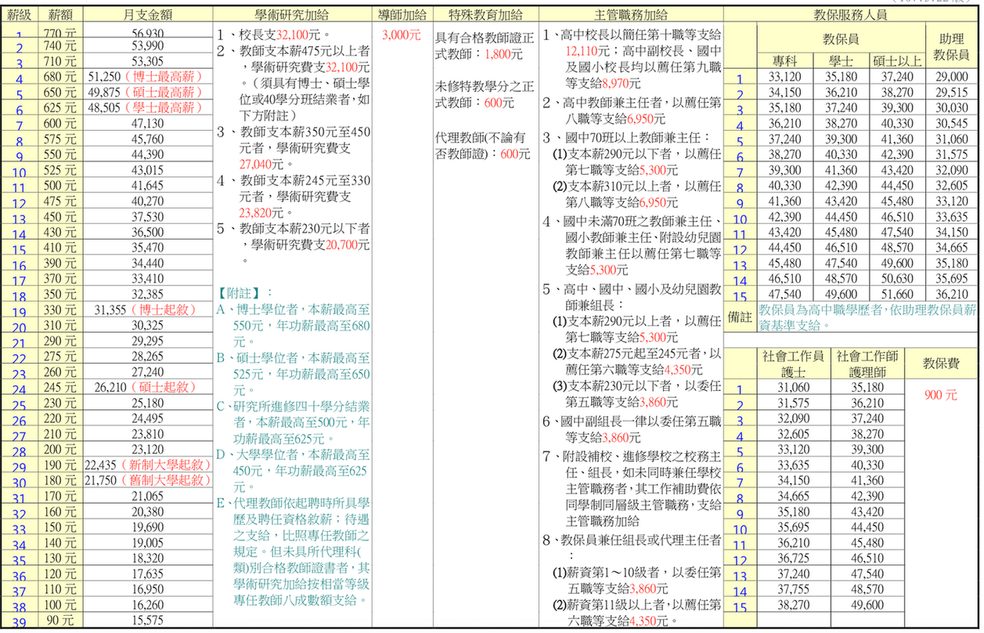
Task: Click the 導師加給 header cell
Action: pyautogui.click(x=402, y=14)
